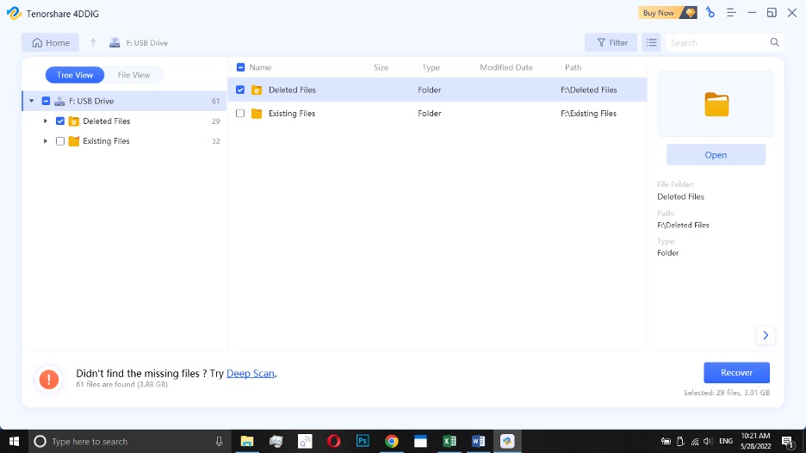The image size is (806, 453).
Task: Open Chrome from taskbar
Action: (392, 441)
